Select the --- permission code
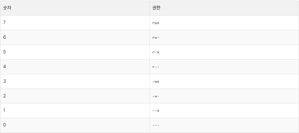299x133 pixels. pos(156,125)
